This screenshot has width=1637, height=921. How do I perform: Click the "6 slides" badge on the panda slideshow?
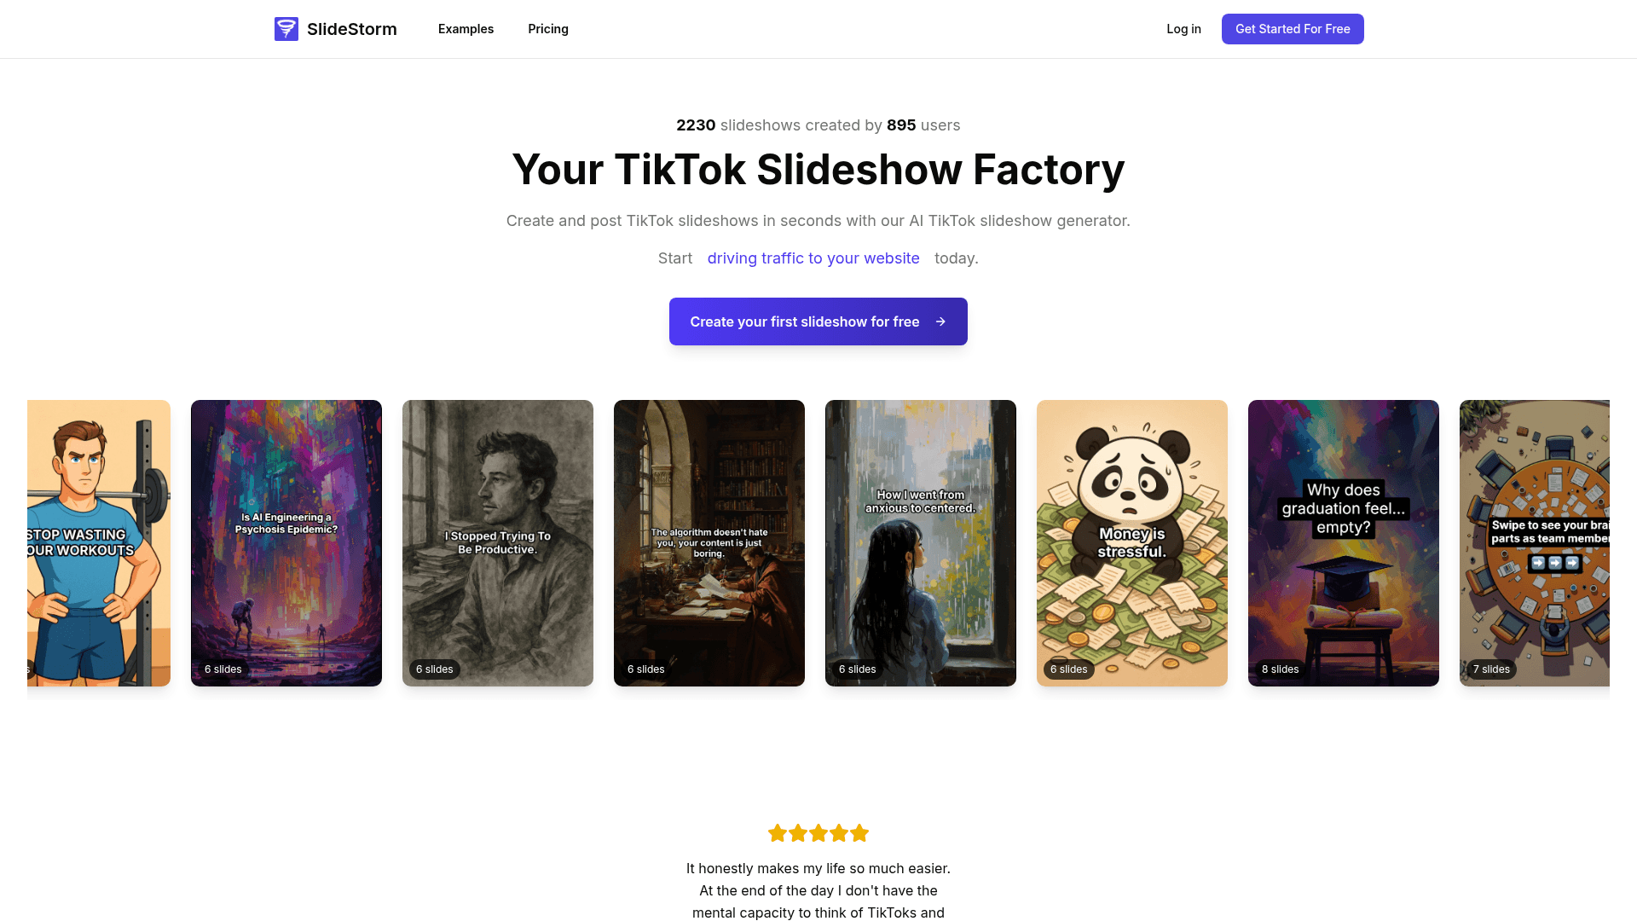[1068, 669]
